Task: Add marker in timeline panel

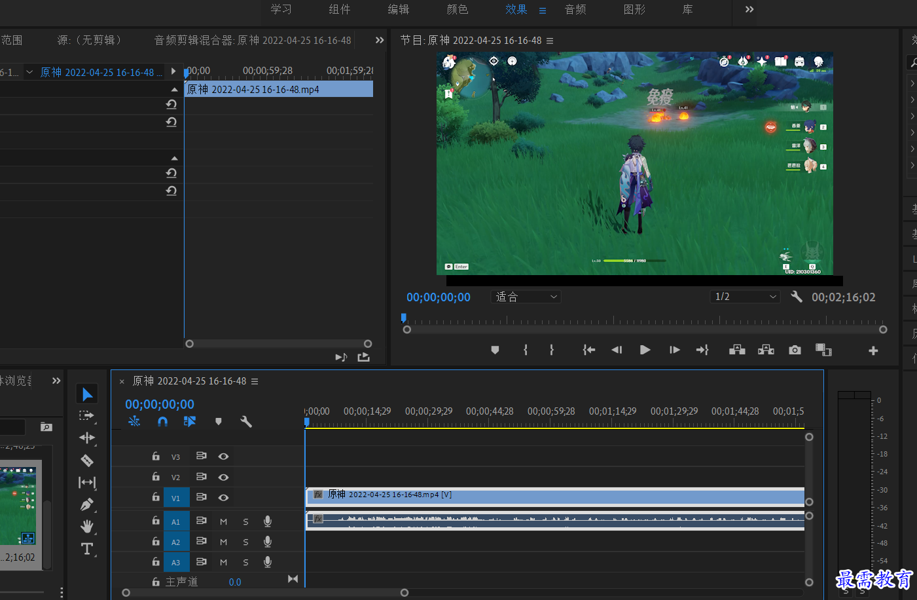Action: 219,421
